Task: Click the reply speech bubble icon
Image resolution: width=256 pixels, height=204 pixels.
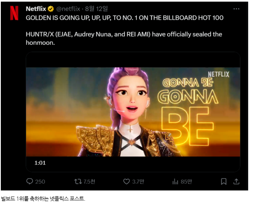Action: point(30,181)
